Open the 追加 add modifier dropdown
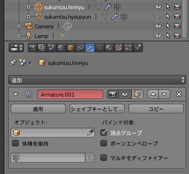Screen dimensions: 189x174 click(97, 80)
